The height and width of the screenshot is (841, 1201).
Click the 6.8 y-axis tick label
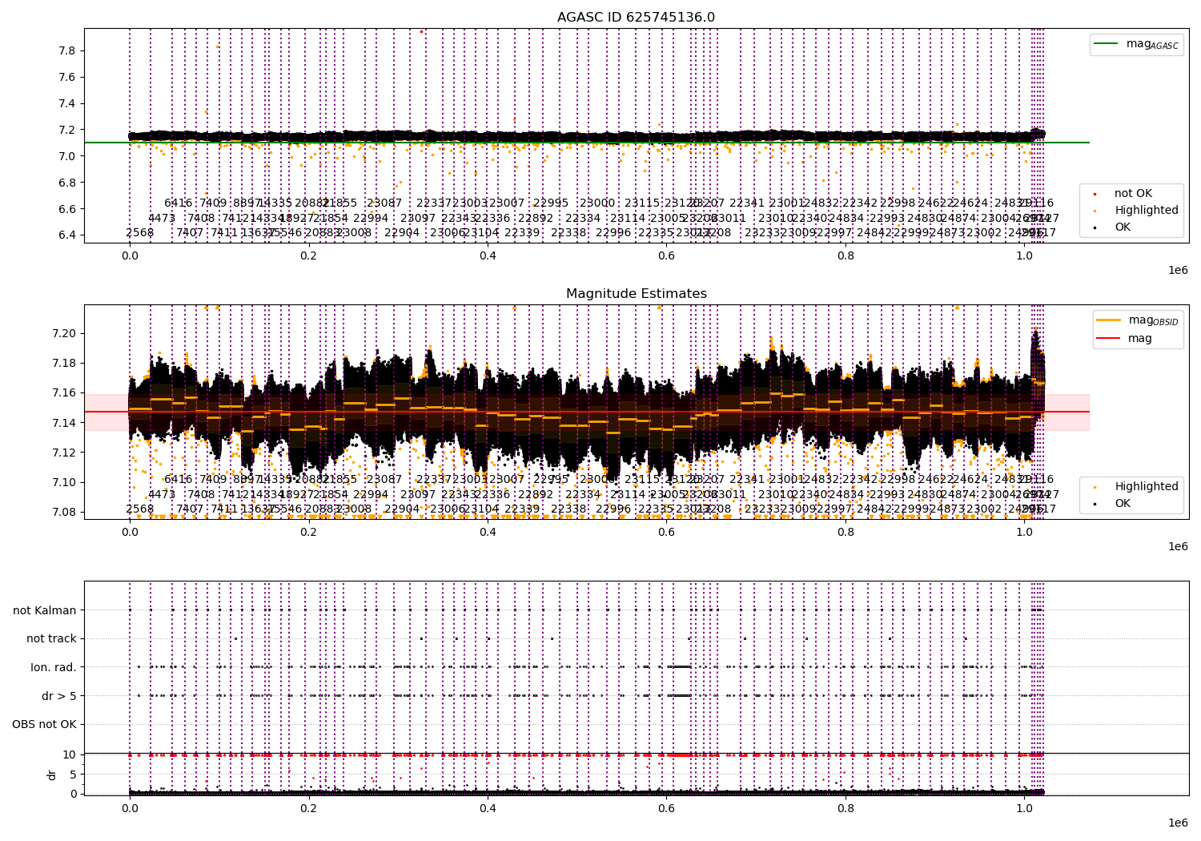coord(67,183)
